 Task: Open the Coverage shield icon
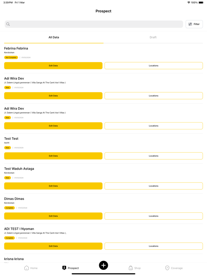coord(167,268)
